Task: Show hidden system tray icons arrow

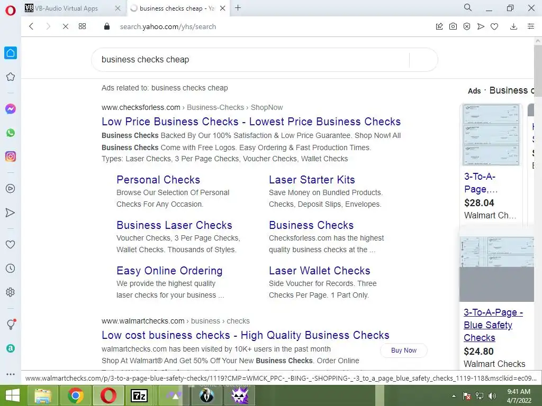Action: [x=454, y=396]
